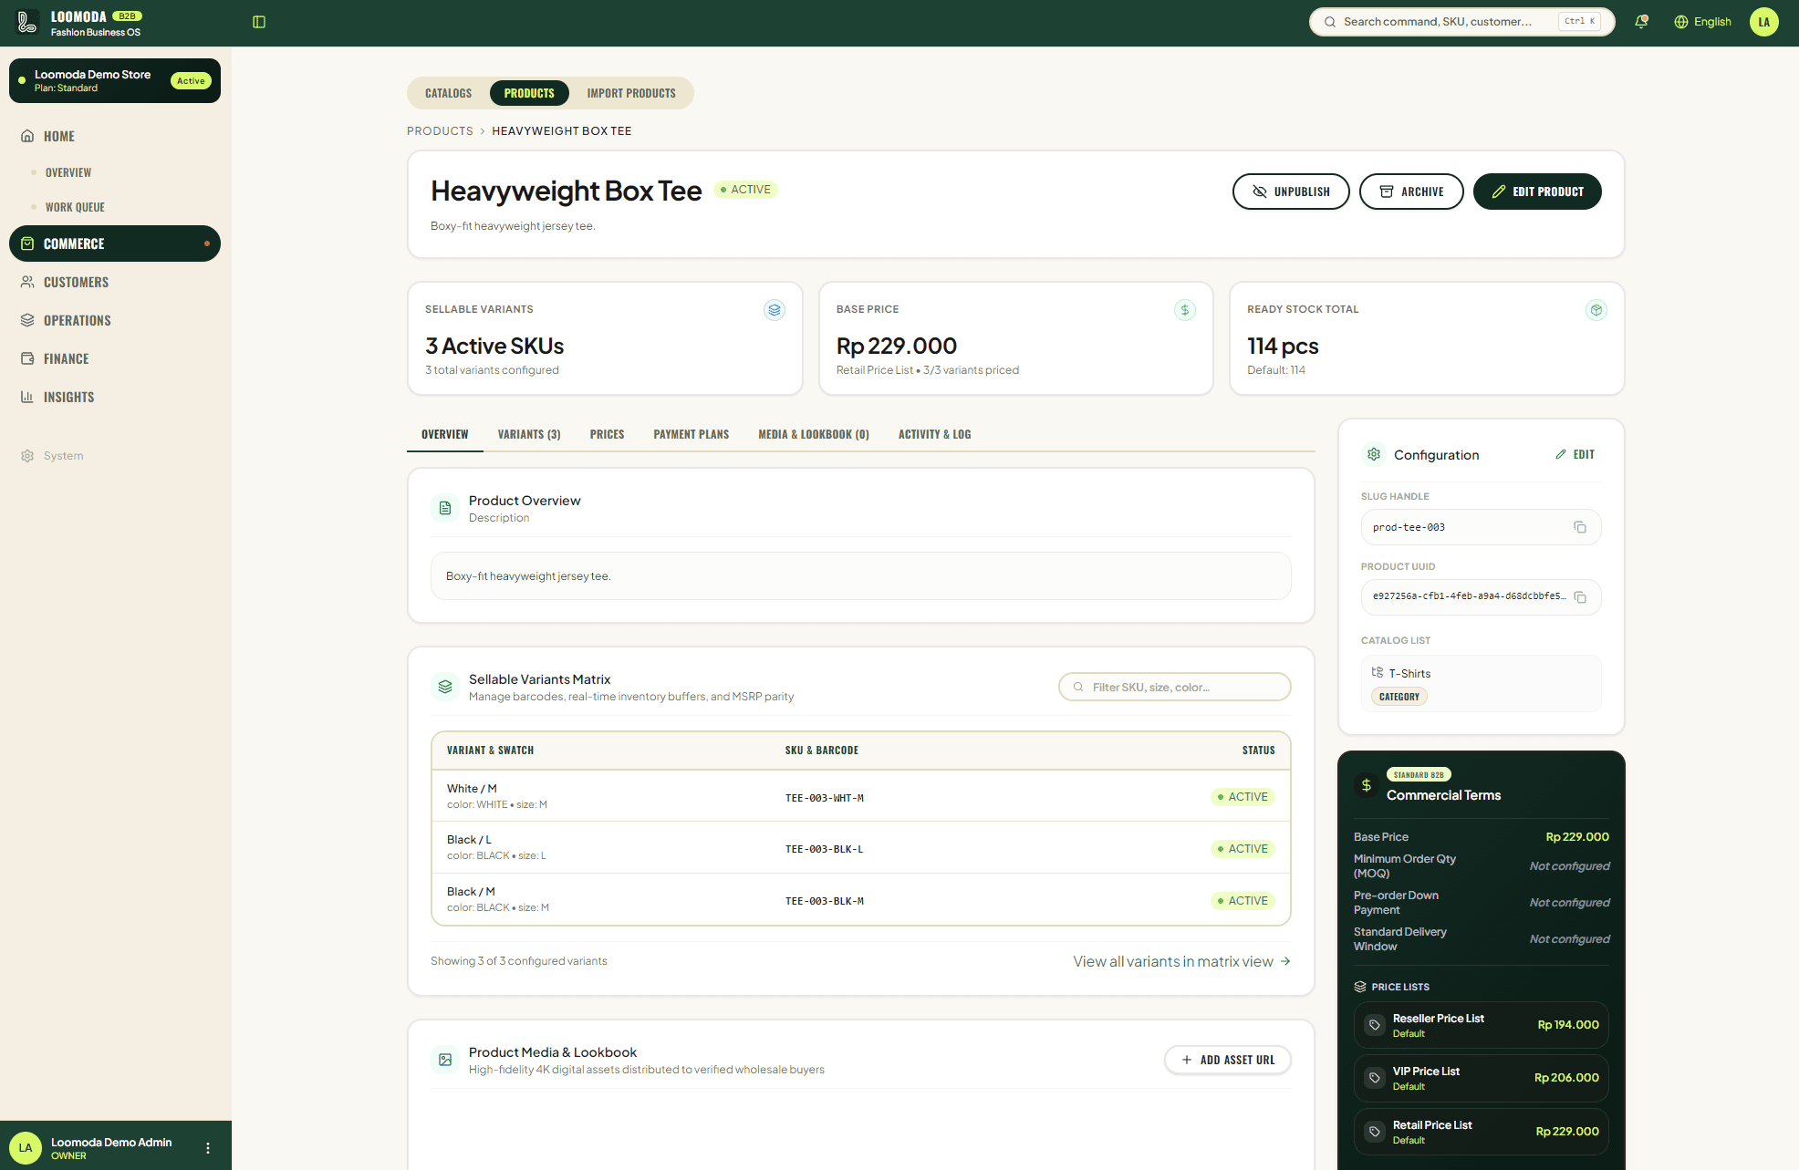Viewport: 1799px width, 1170px height.
Task: Expand the Customers sidebar section
Action: 115,282
